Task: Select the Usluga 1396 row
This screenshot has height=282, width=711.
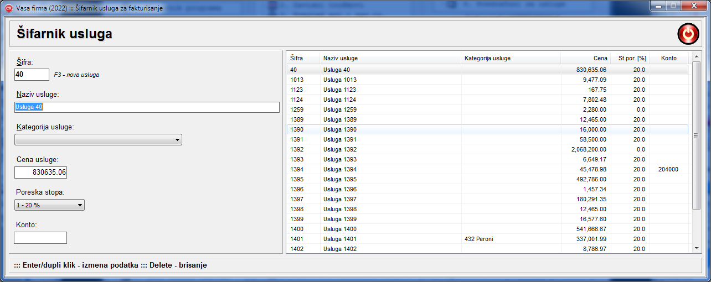Action: pyautogui.click(x=487, y=189)
